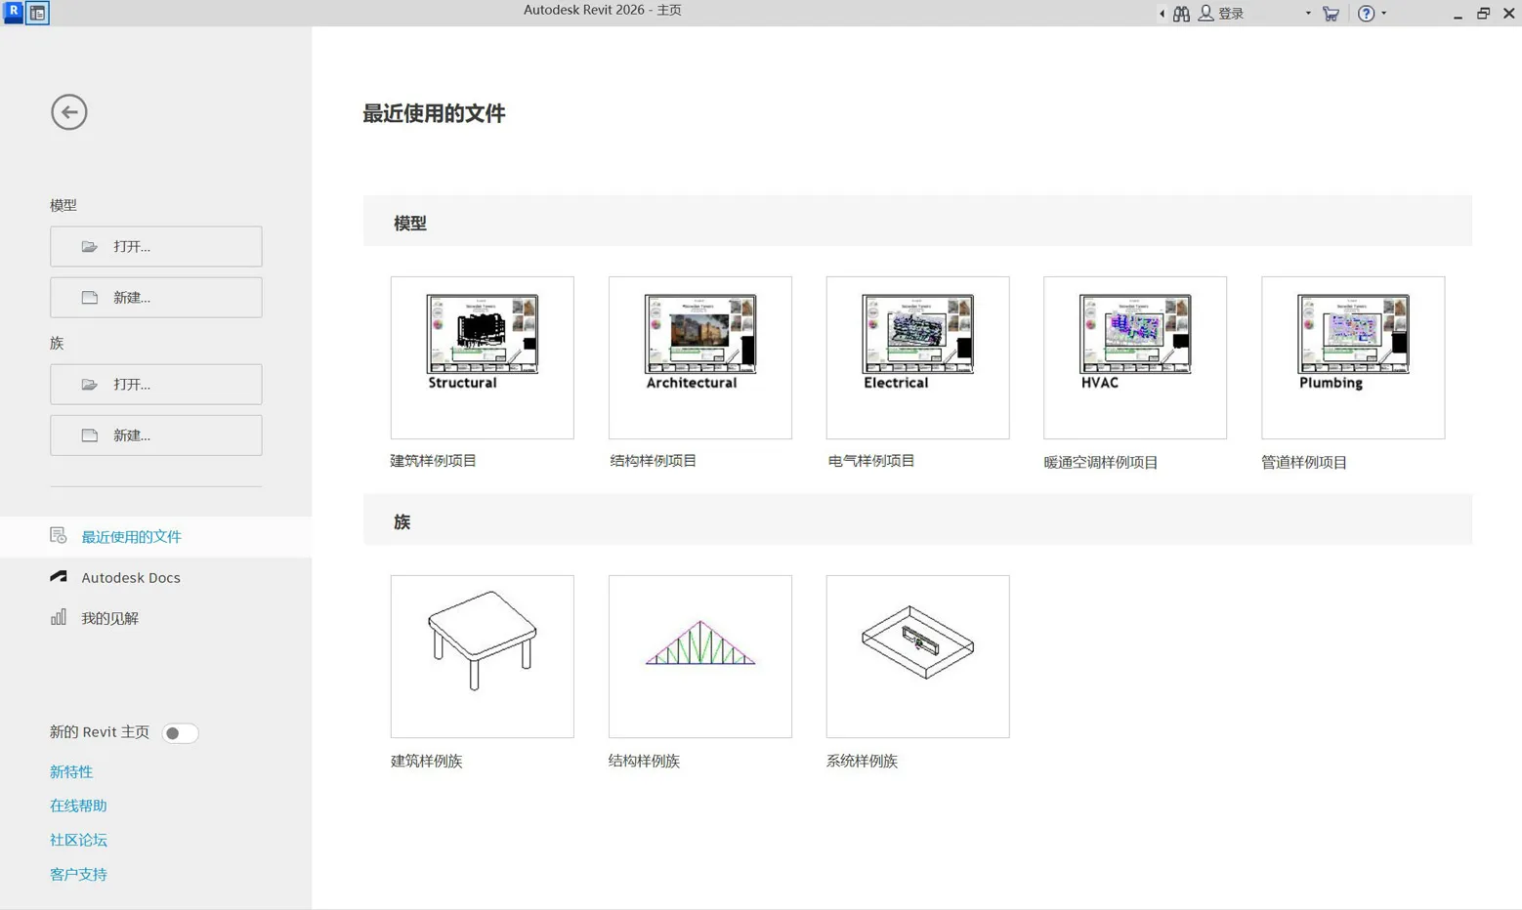Image resolution: width=1522 pixels, height=910 pixels.
Task: Open the 在线帮助 link
Action: 78,807
